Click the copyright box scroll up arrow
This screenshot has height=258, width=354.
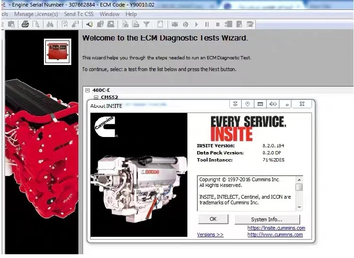coord(299,180)
